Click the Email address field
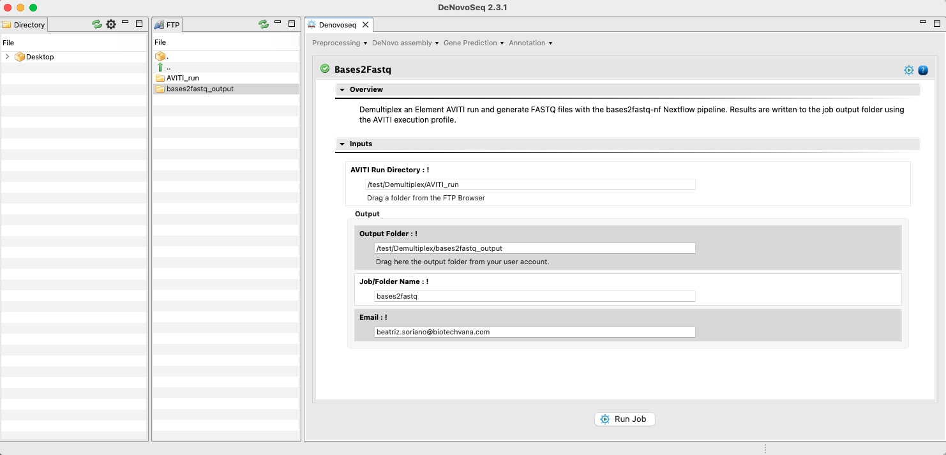The height and width of the screenshot is (455, 946). 535,332
